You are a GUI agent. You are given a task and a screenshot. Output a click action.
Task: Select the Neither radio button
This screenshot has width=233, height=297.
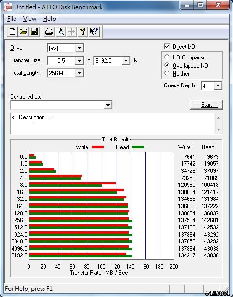(167, 73)
